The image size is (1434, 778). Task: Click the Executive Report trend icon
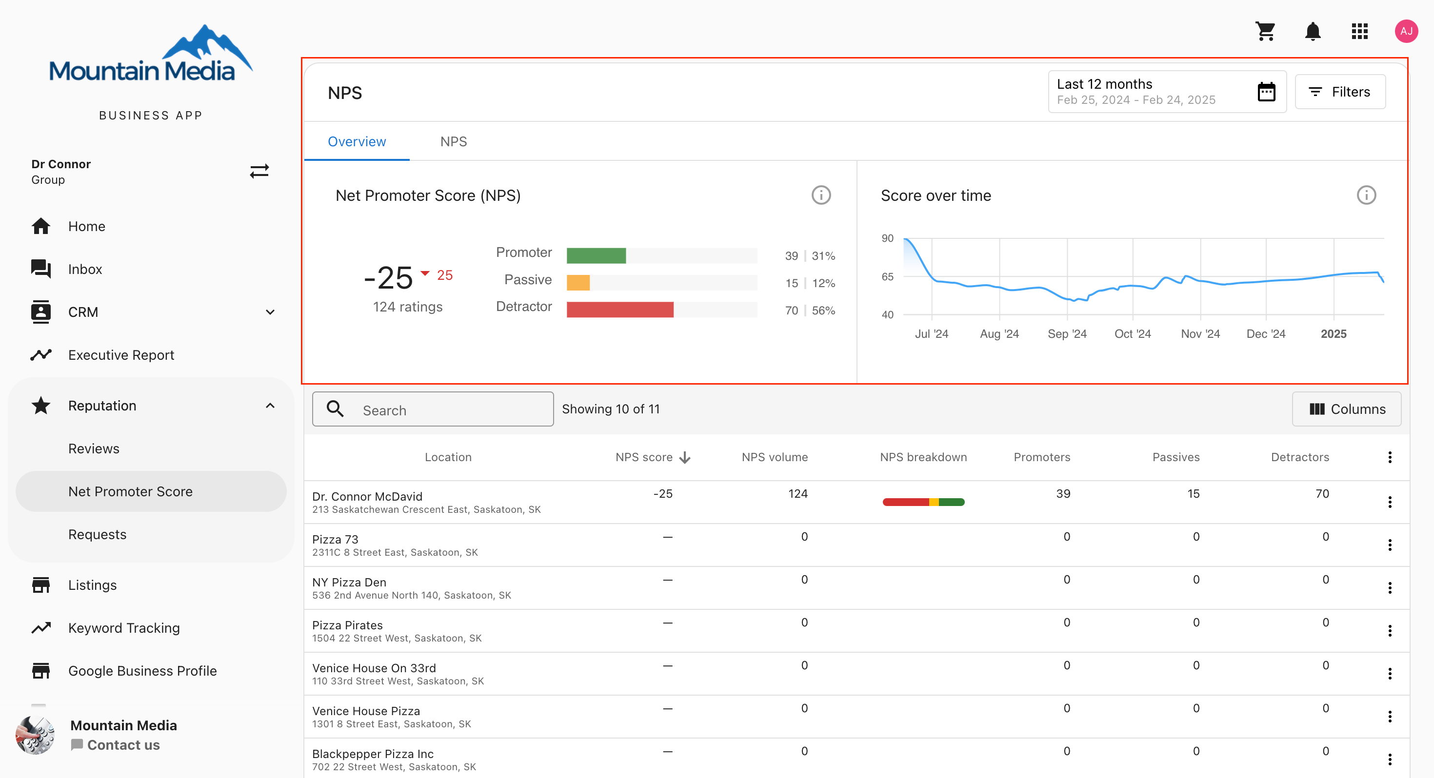point(40,355)
